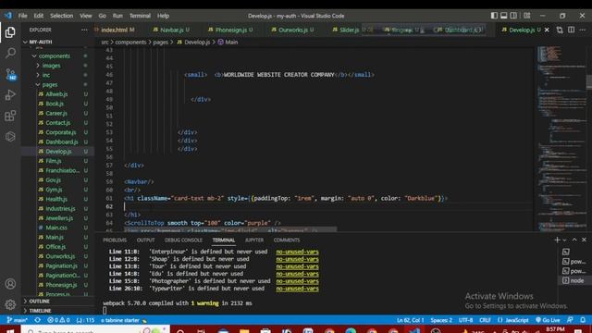
Task: Click tabnine starter status item
Action: (x=124, y=320)
